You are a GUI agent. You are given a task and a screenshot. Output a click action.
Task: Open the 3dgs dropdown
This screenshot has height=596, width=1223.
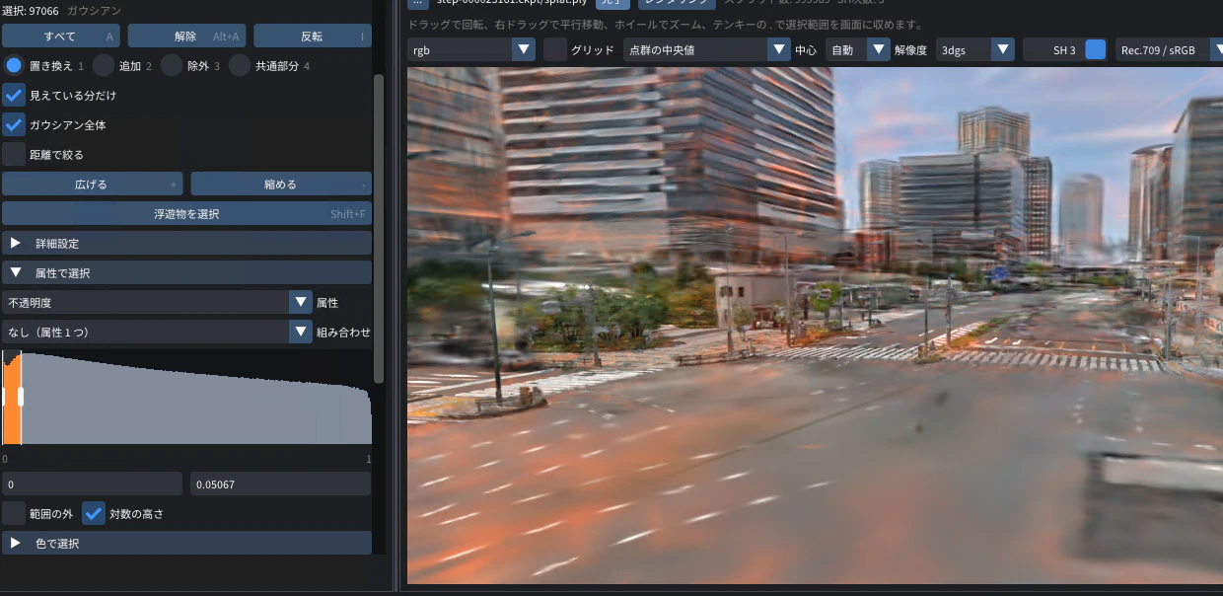click(975, 49)
